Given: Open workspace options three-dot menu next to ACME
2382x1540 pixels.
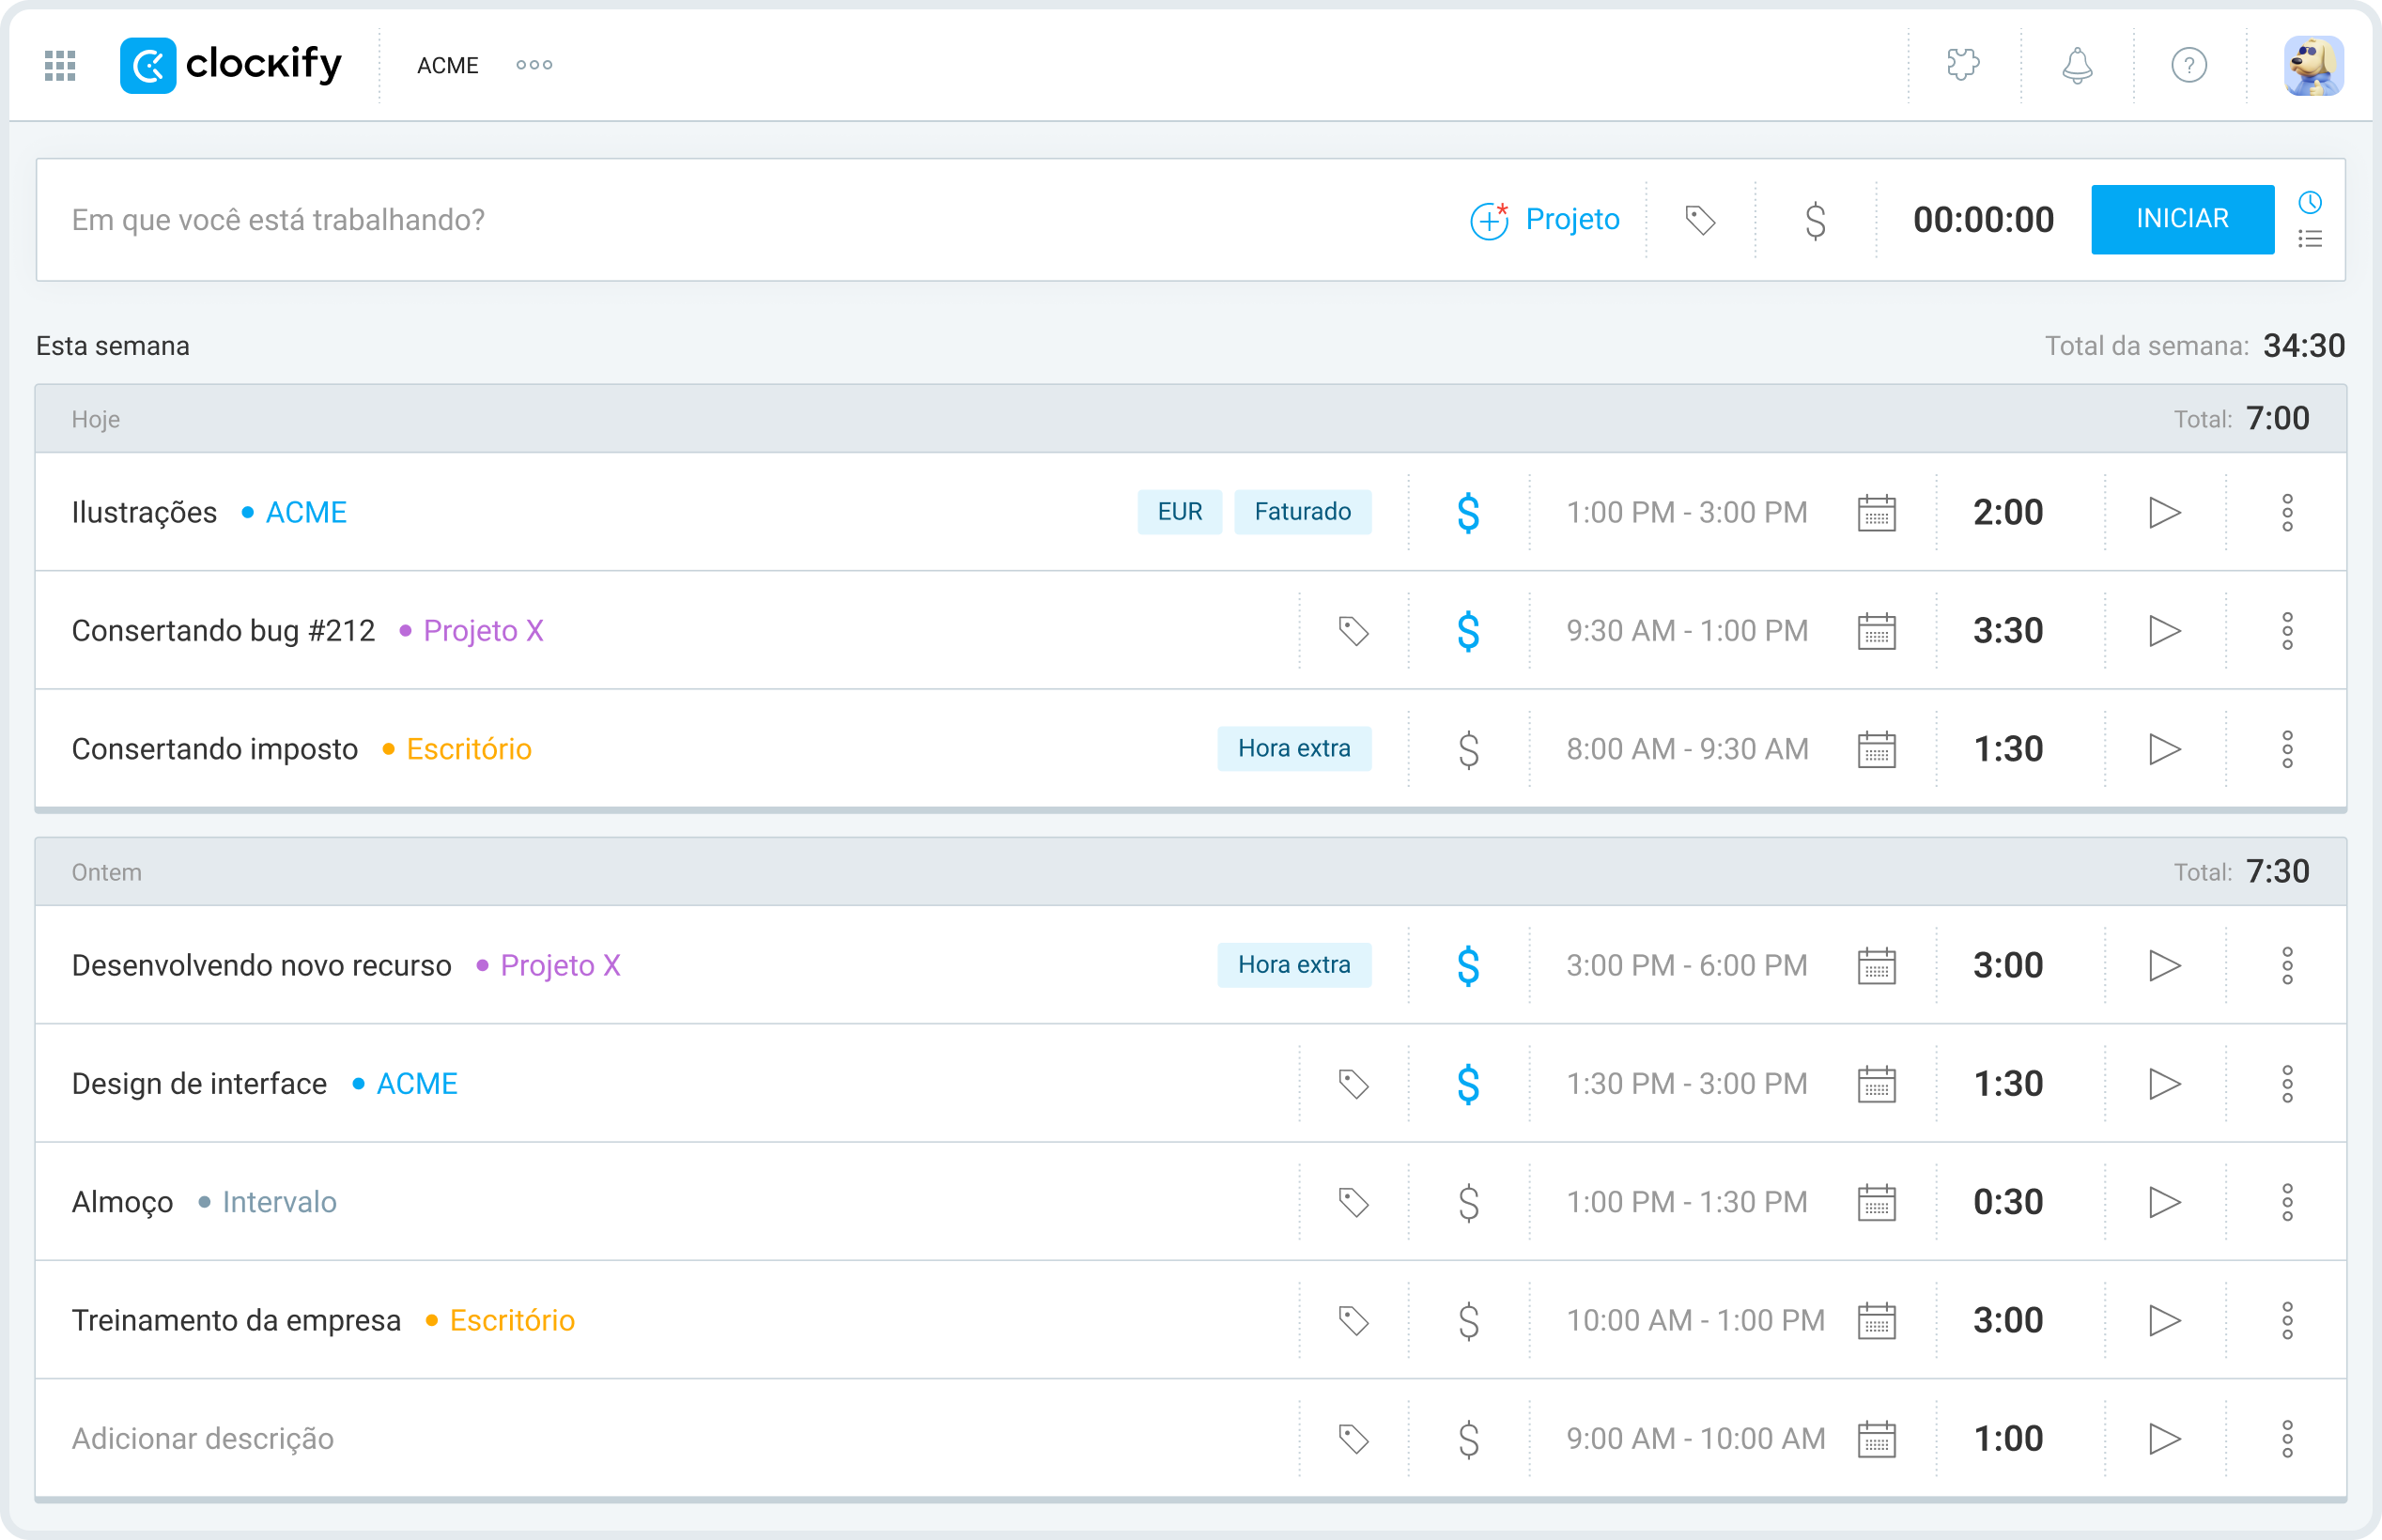Looking at the screenshot, I should tap(534, 66).
